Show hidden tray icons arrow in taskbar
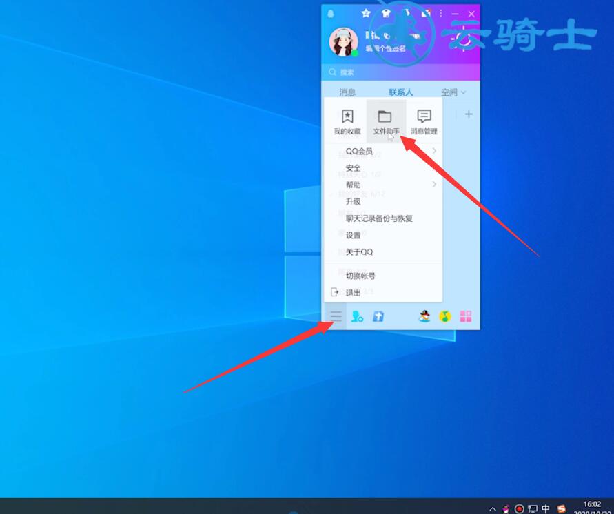The image size is (614, 514). pos(493,509)
